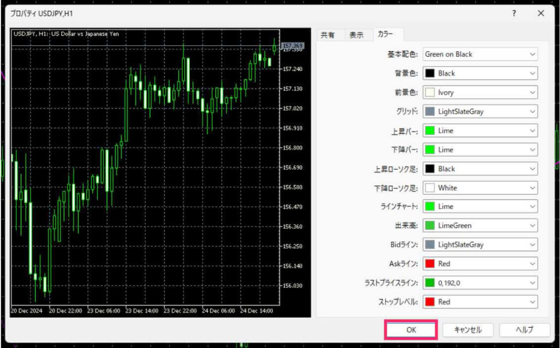Click the 下降バー Lime color swatch
Viewport: 560px width, 348px height.
tap(430, 150)
